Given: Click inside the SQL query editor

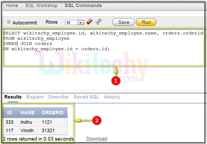Looking at the screenshot, I should [103, 56].
